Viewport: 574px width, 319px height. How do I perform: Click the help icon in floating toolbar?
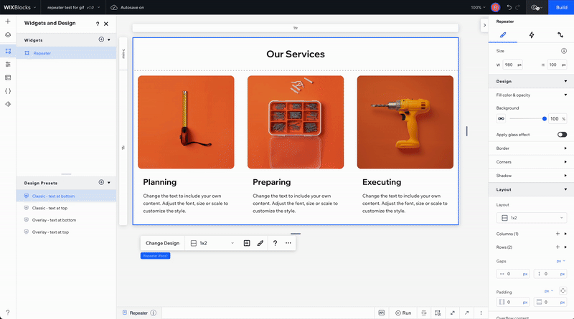coord(275,243)
